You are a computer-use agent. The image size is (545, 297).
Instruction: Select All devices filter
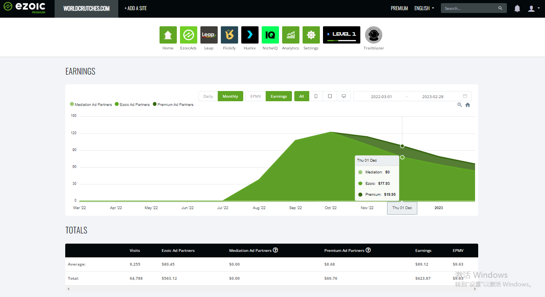tap(301, 96)
